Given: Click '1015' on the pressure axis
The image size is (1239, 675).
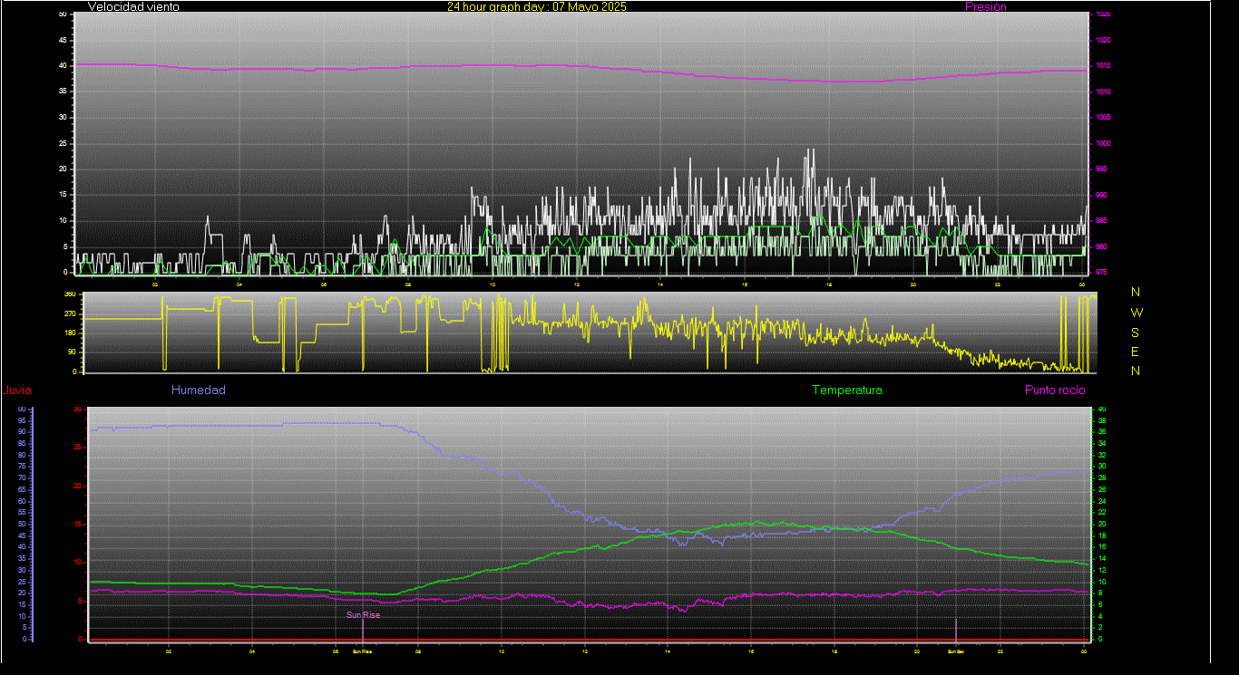Looking at the screenshot, I should coord(1103,66).
